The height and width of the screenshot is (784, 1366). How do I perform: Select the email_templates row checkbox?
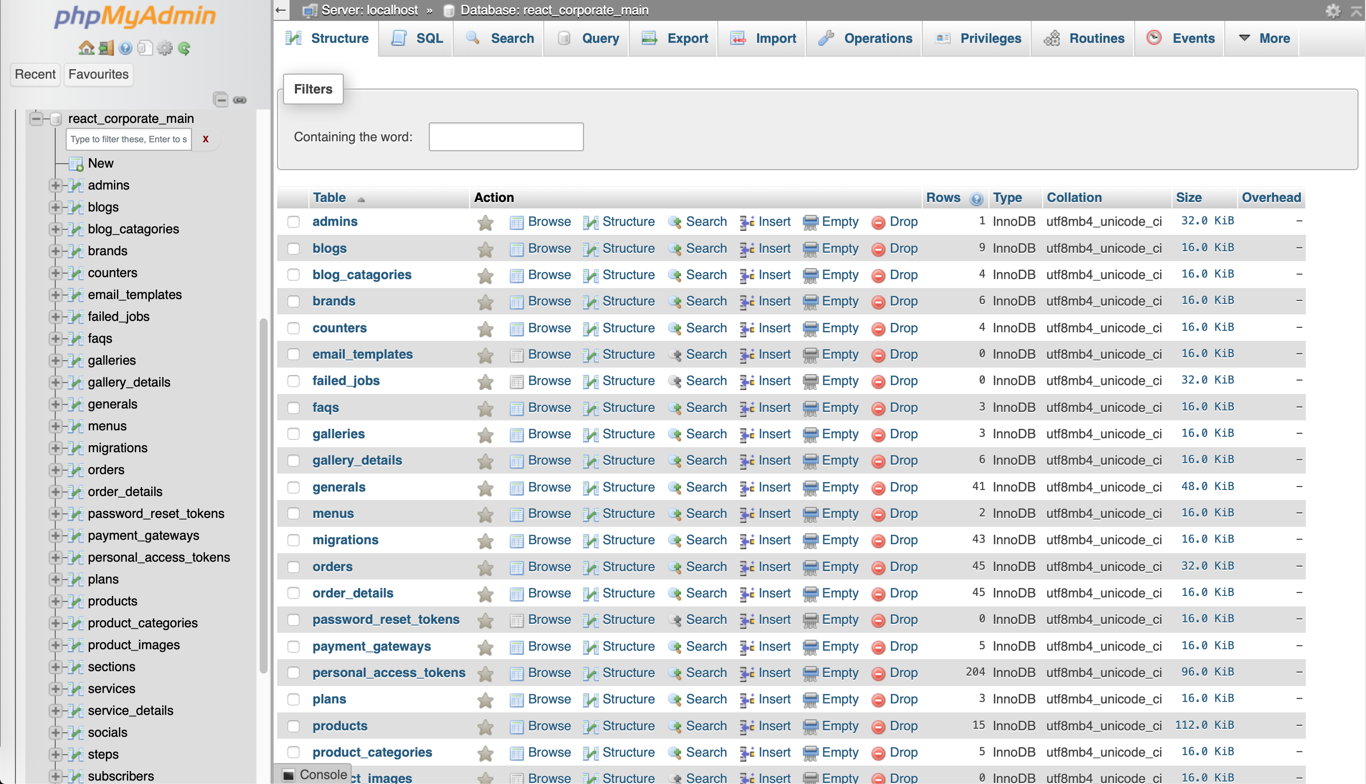293,354
